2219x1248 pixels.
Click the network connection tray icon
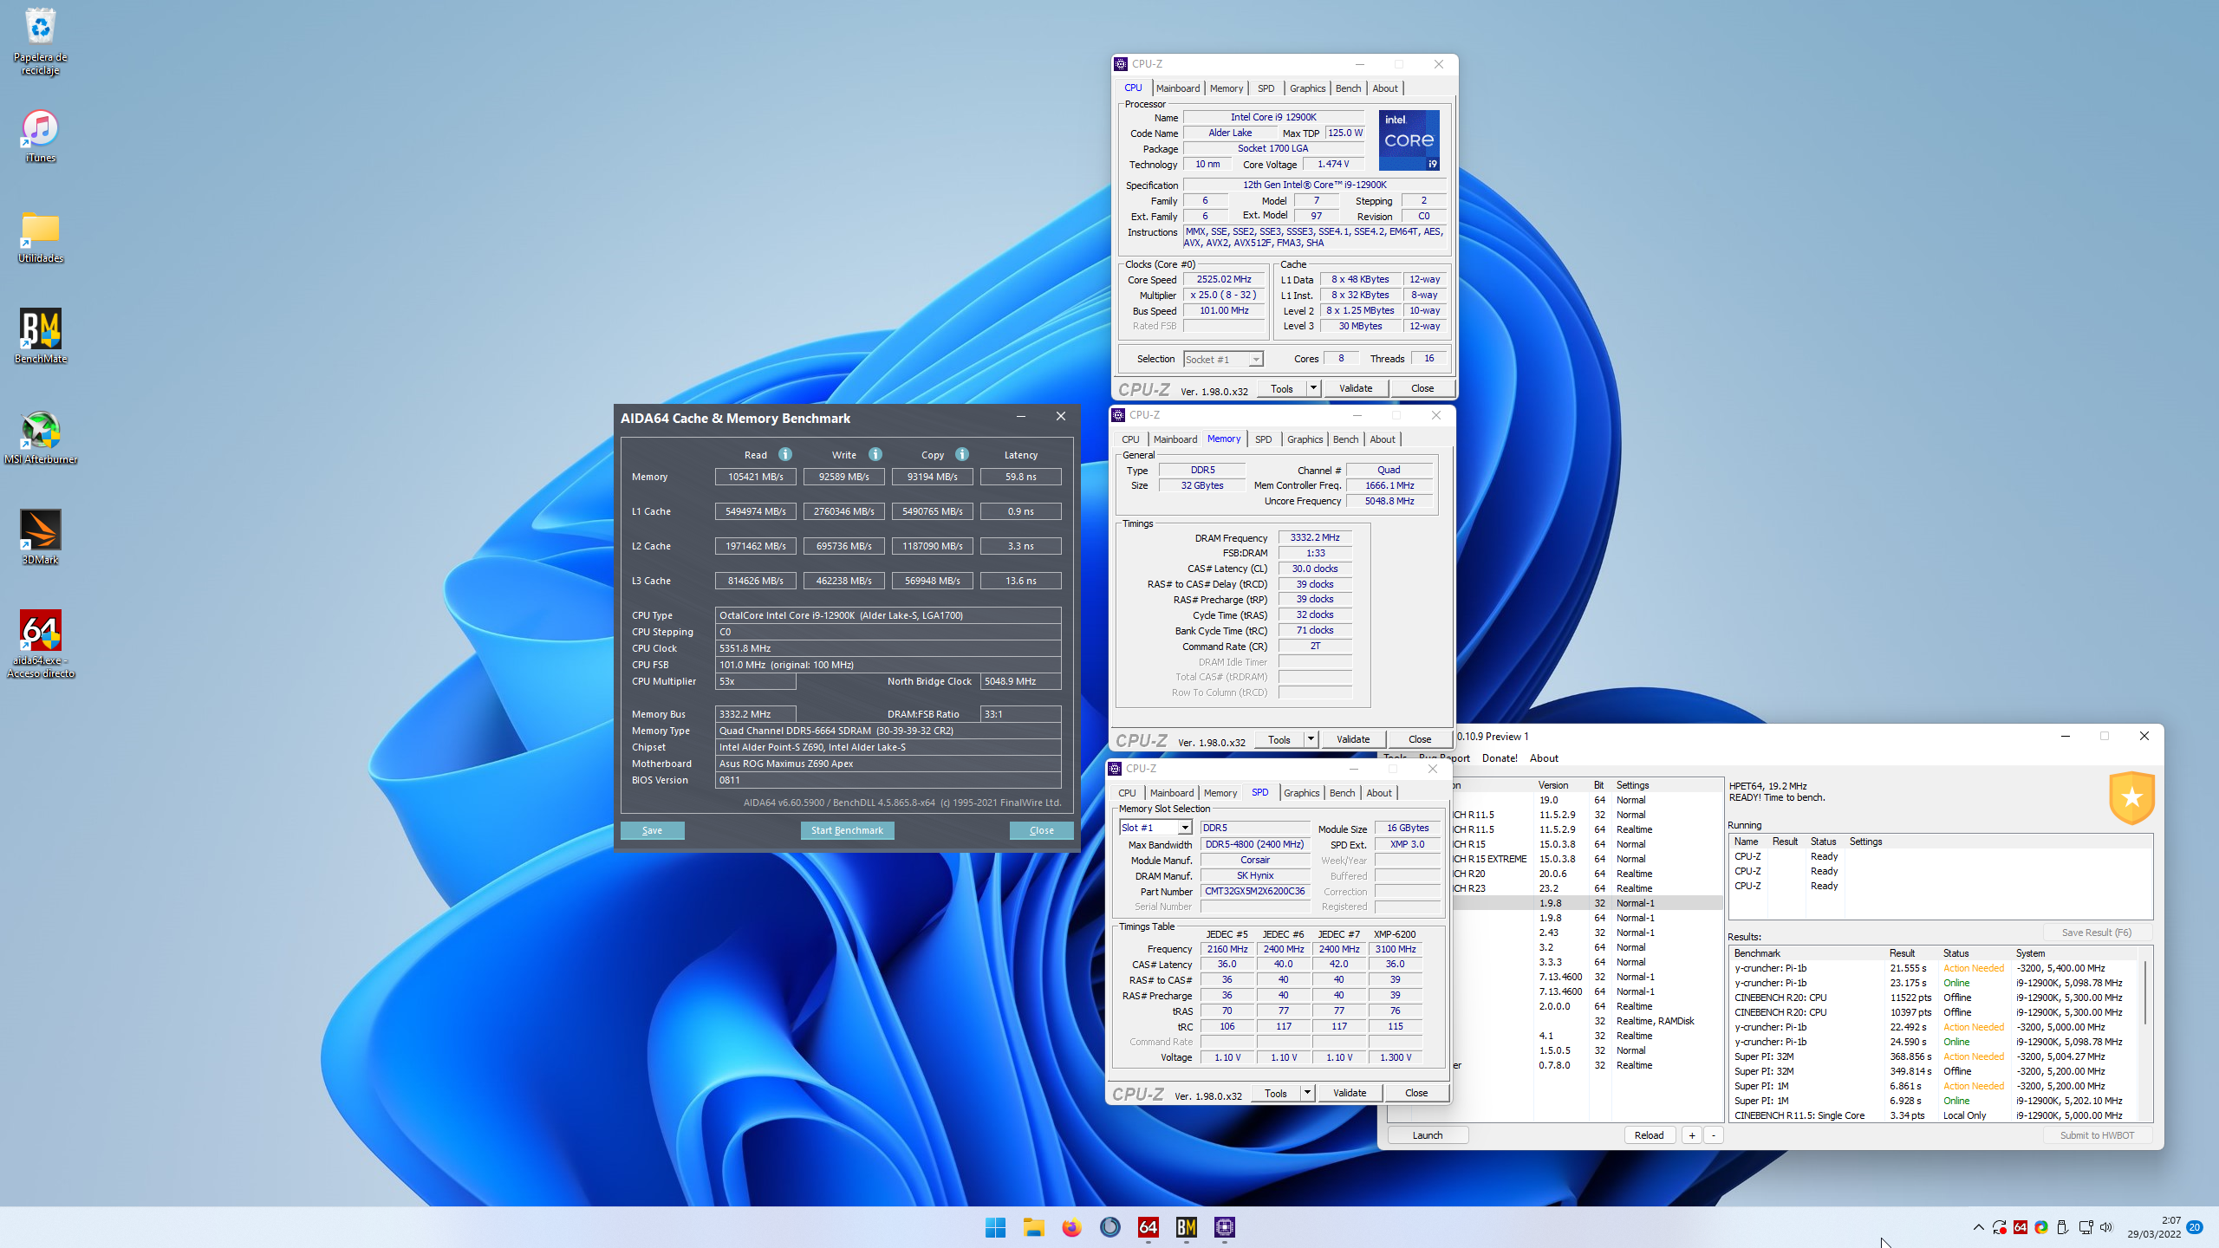coord(2086,1227)
